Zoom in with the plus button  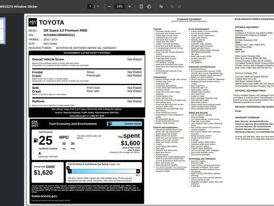pyautogui.click(x=130, y=7)
